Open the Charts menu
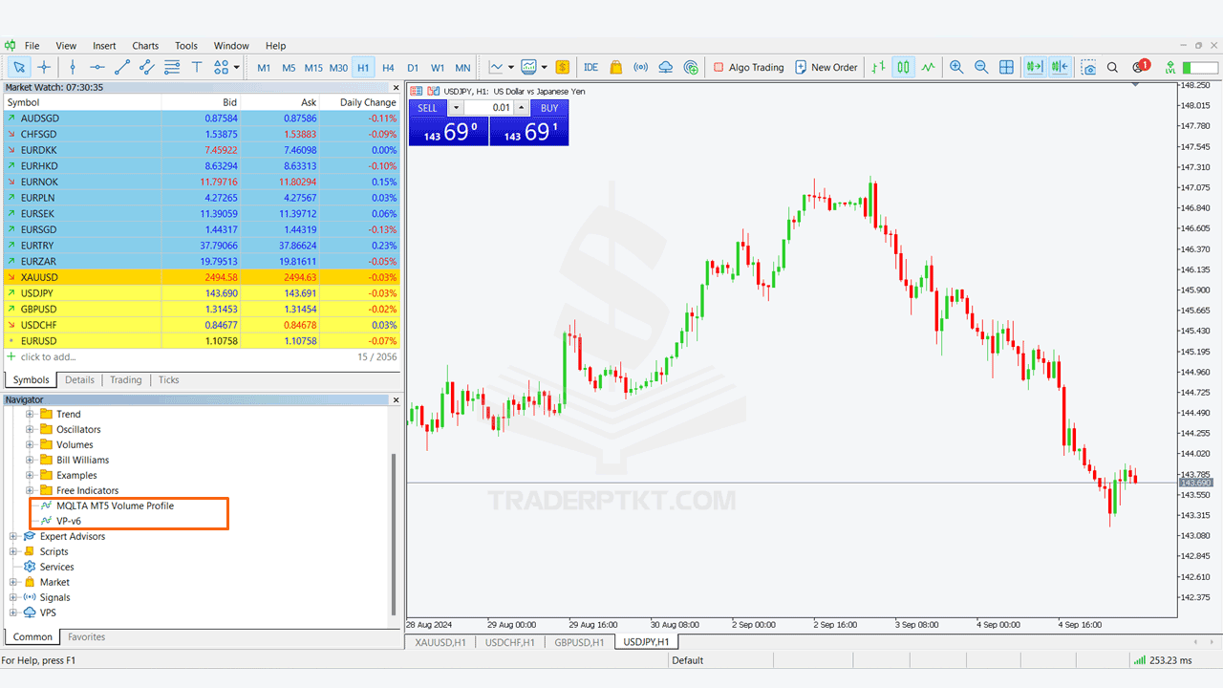1223x688 pixels. click(x=145, y=45)
